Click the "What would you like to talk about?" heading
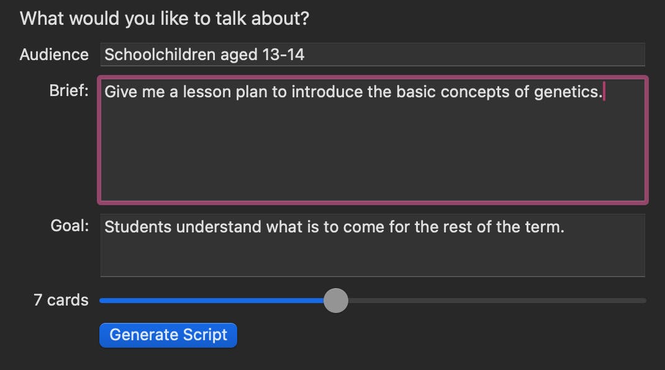This screenshot has height=370, width=665. [x=165, y=19]
